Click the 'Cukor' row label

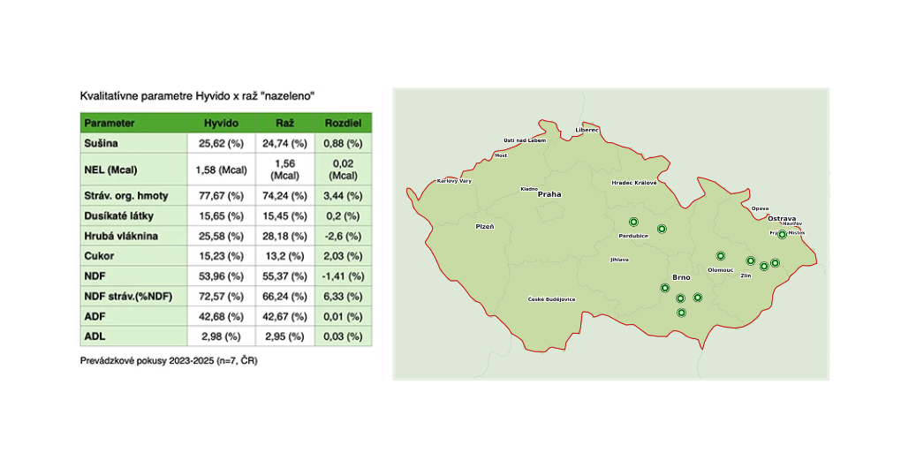(99, 256)
